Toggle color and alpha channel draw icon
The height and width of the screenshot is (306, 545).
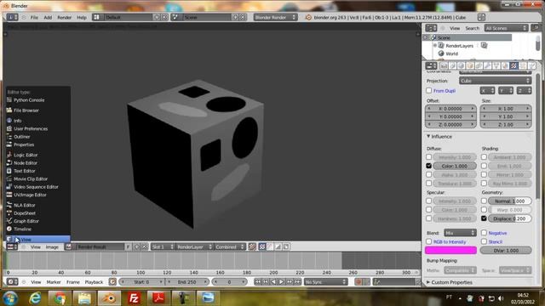coord(261,246)
